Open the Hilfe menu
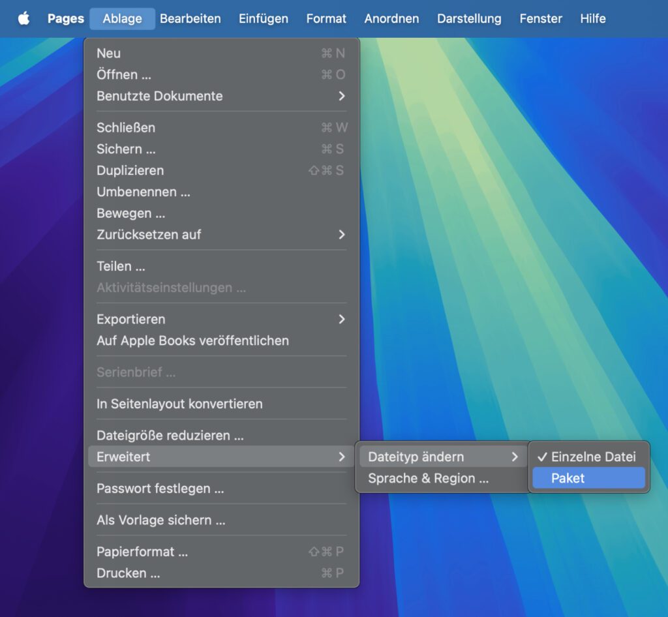 592,18
